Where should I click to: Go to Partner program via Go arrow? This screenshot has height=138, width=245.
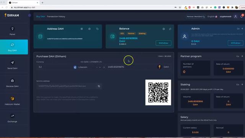240,56
